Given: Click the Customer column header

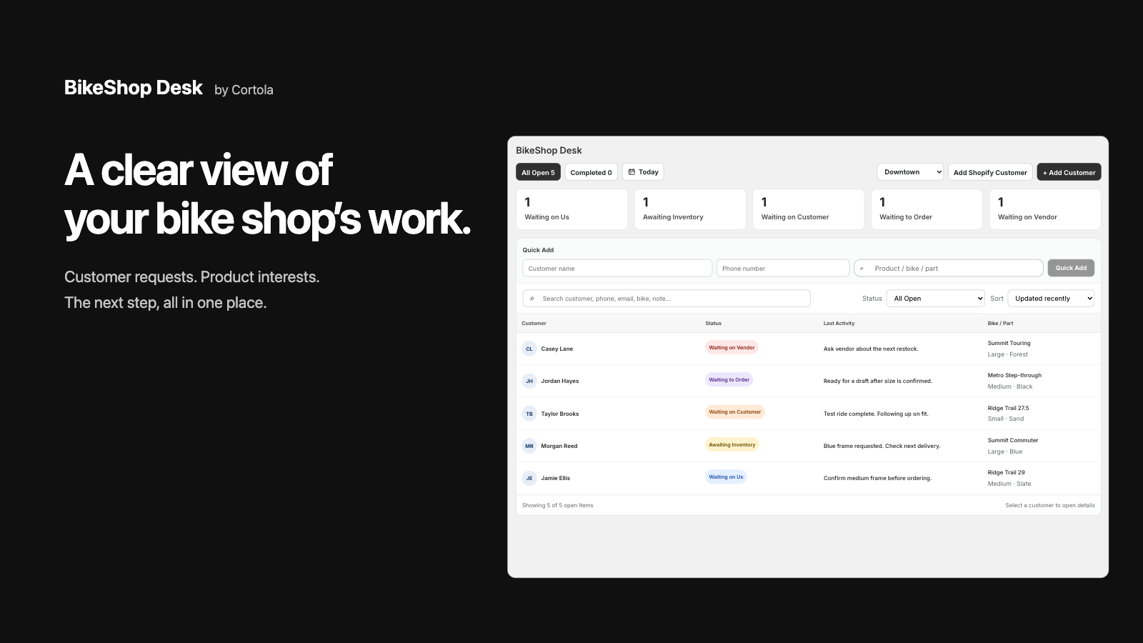Looking at the screenshot, I should pos(534,324).
